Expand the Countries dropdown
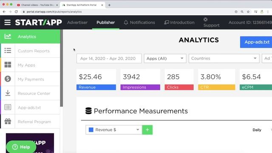The height and width of the screenshot is (153, 272). click(x=224, y=59)
